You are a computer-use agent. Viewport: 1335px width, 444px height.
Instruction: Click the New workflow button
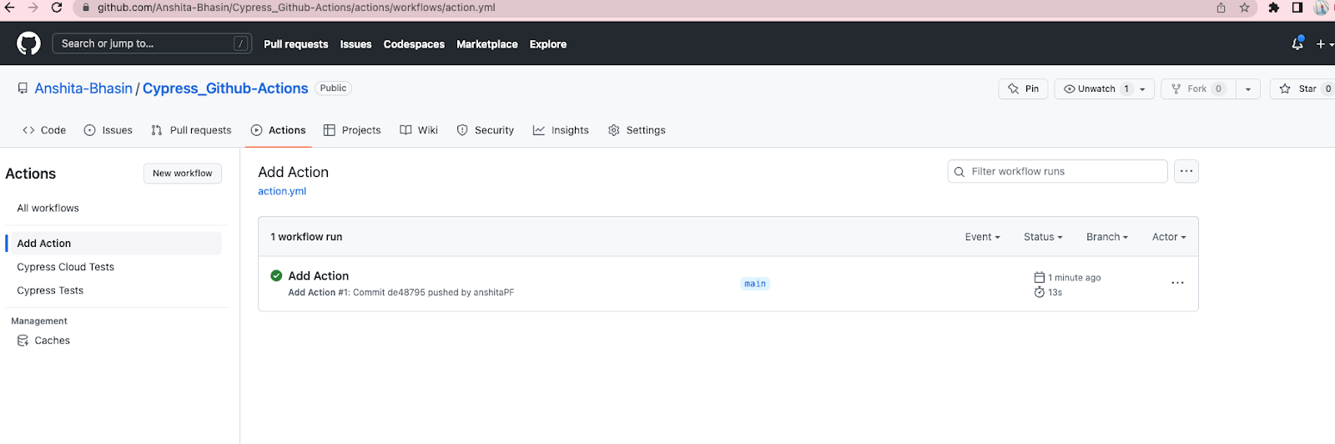click(183, 173)
